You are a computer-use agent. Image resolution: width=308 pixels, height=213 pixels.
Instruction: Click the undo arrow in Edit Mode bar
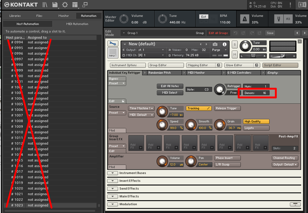pos(236,33)
